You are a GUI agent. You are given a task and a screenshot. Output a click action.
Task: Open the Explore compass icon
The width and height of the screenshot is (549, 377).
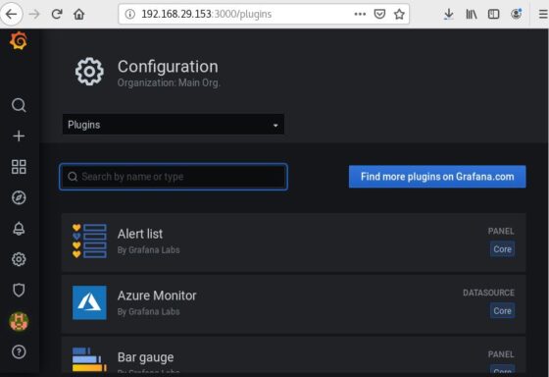pos(19,197)
